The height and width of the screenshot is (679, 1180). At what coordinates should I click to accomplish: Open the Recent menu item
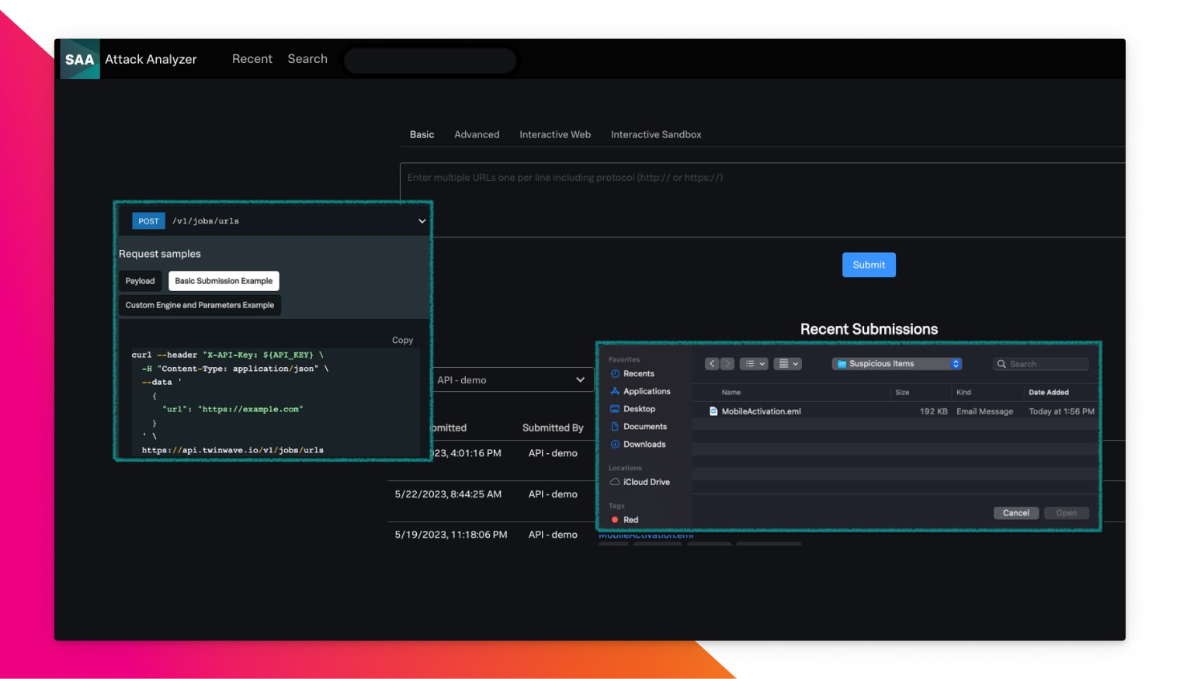pos(252,59)
